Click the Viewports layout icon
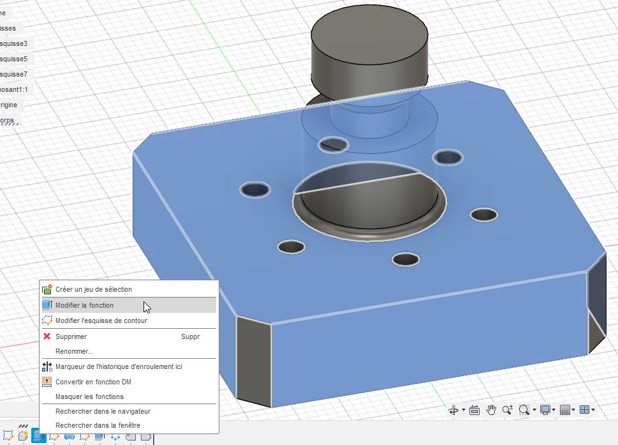The height and width of the screenshot is (445, 618). [584, 410]
